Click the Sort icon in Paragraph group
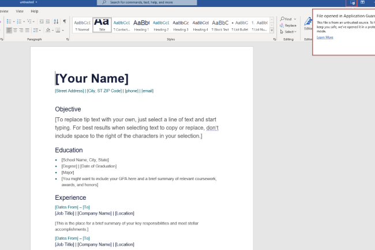 56,21
